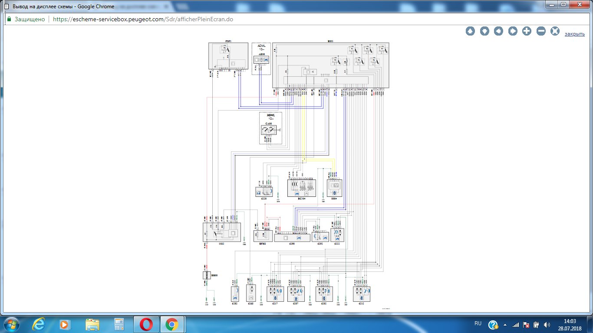Screen dimensions: 593x333
Task: Pan the diagram left using the arrow icon
Action: pyautogui.click(x=498, y=31)
